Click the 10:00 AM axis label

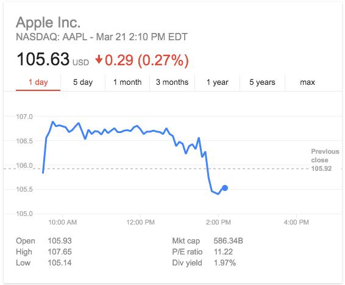tap(63, 222)
